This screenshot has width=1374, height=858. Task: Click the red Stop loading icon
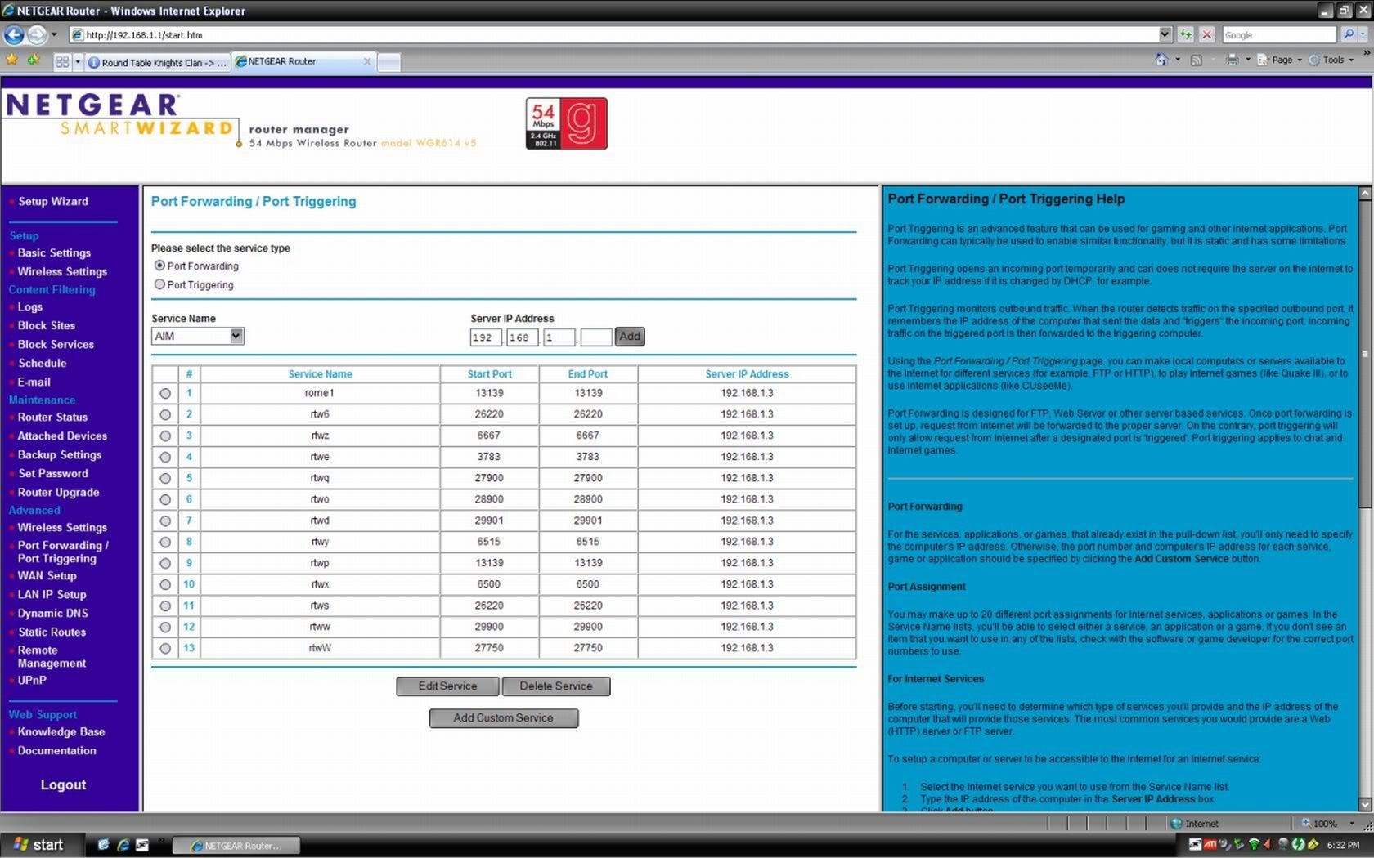[x=1206, y=34]
